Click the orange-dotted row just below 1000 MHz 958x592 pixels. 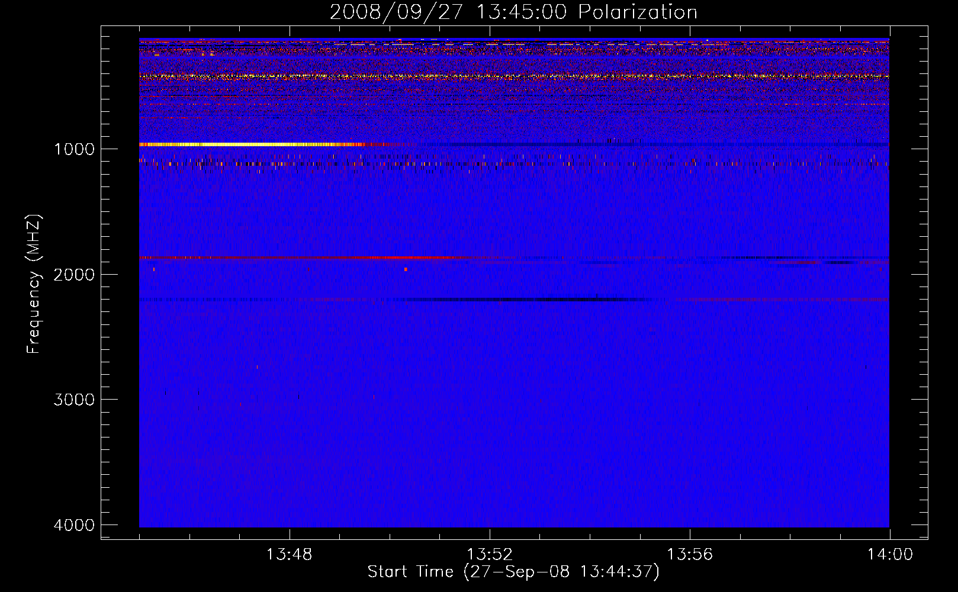tap(414, 163)
